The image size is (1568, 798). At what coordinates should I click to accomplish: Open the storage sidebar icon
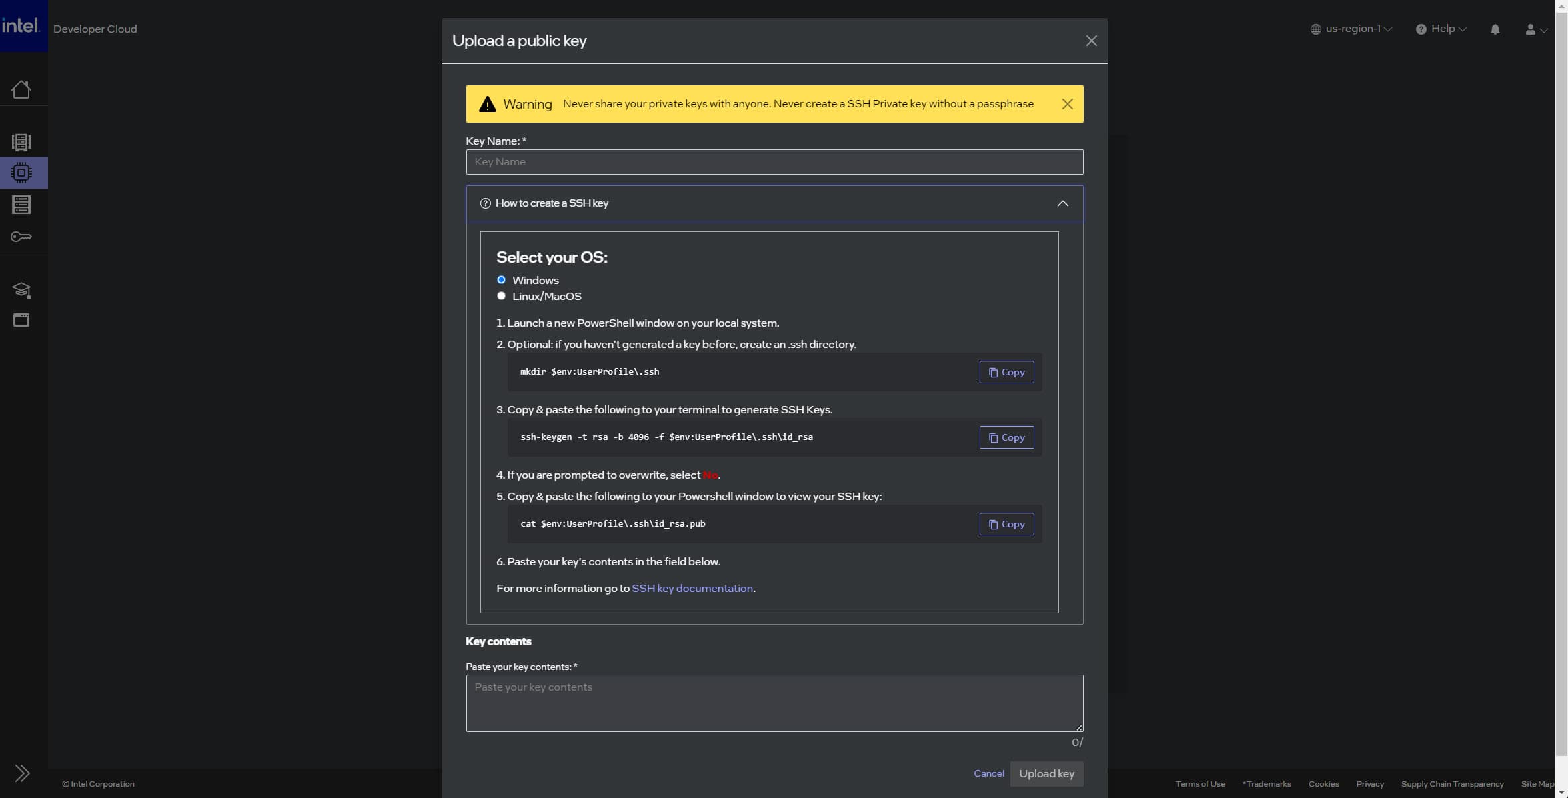(21, 205)
